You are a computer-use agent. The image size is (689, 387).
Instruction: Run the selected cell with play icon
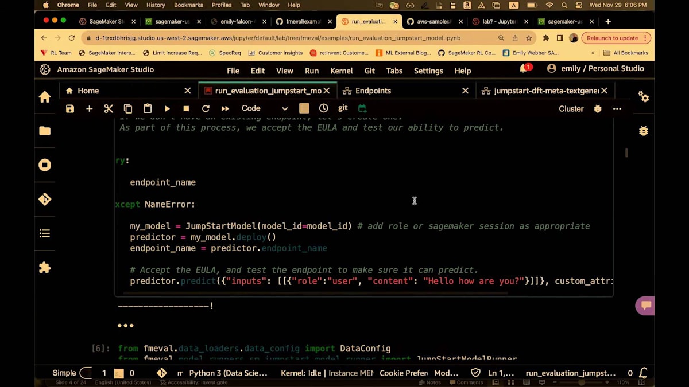pos(167,108)
